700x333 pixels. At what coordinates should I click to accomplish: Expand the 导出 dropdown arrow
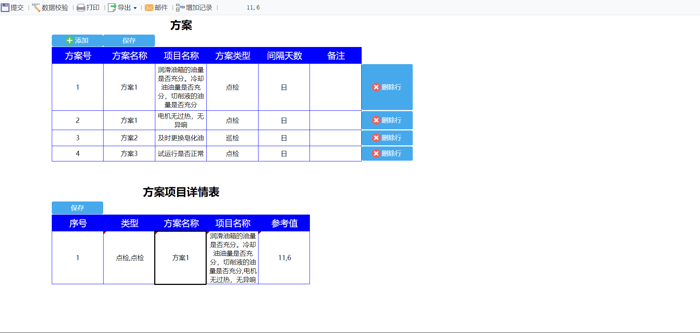(x=135, y=8)
